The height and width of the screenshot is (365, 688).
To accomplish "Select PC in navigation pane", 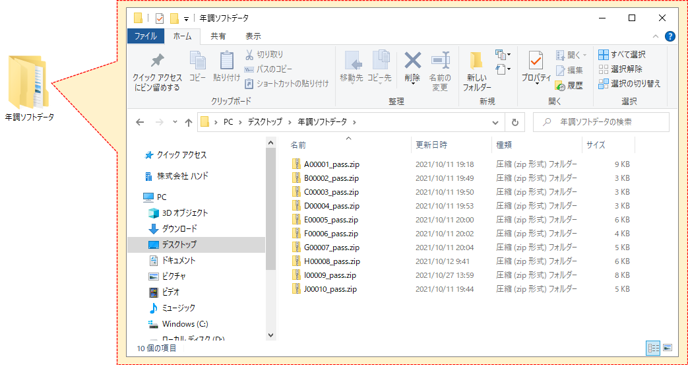I will coord(155,197).
